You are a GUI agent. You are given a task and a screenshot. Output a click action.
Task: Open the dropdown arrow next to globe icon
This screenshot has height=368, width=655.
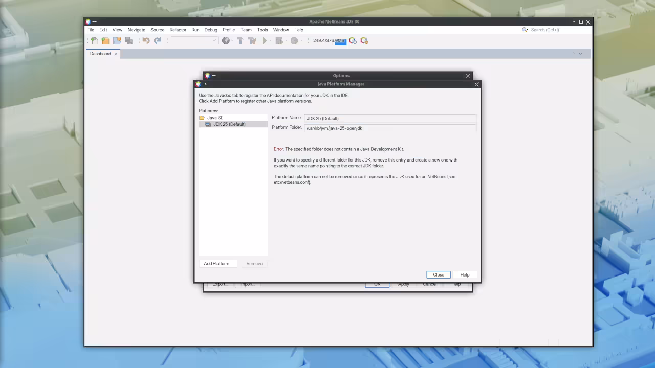[232, 41]
